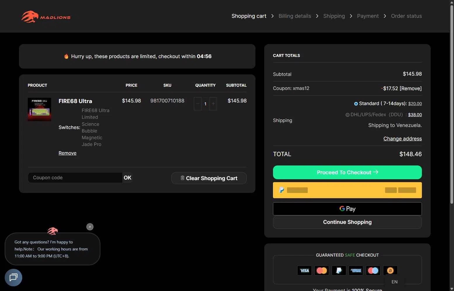Click the TOTAL amount $148.46

click(x=410, y=154)
